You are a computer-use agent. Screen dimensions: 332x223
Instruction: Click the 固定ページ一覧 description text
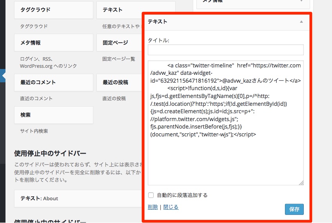pos(118,59)
